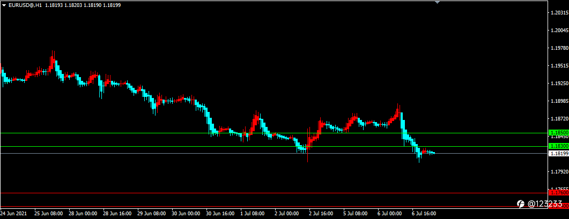This screenshot has height=219, width=569.
Task: Click the 30 Jun 16:00 time label
Action: pos(220,214)
